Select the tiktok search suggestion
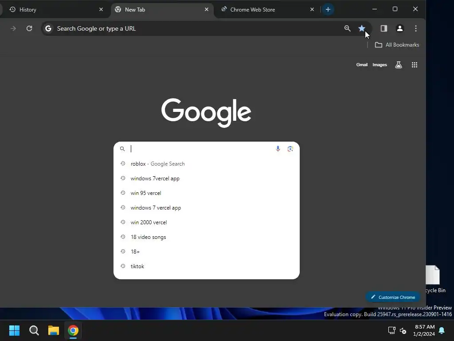Image resolution: width=454 pixels, height=341 pixels. pyautogui.click(x=207, y=266)
